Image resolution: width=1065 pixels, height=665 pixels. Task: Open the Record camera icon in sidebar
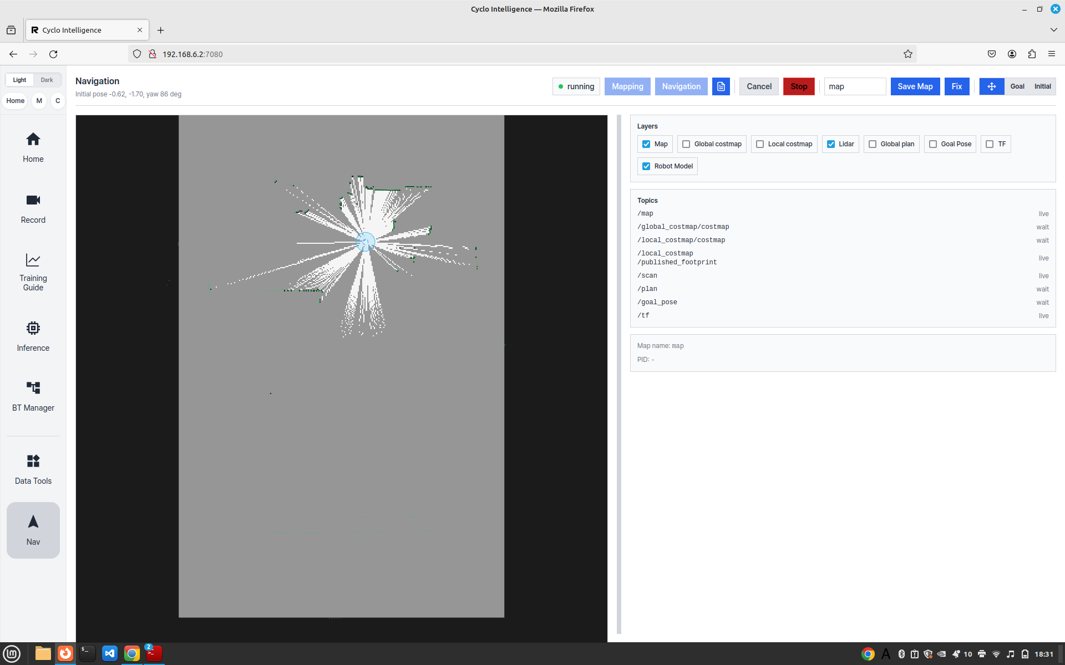coord(33,200)
